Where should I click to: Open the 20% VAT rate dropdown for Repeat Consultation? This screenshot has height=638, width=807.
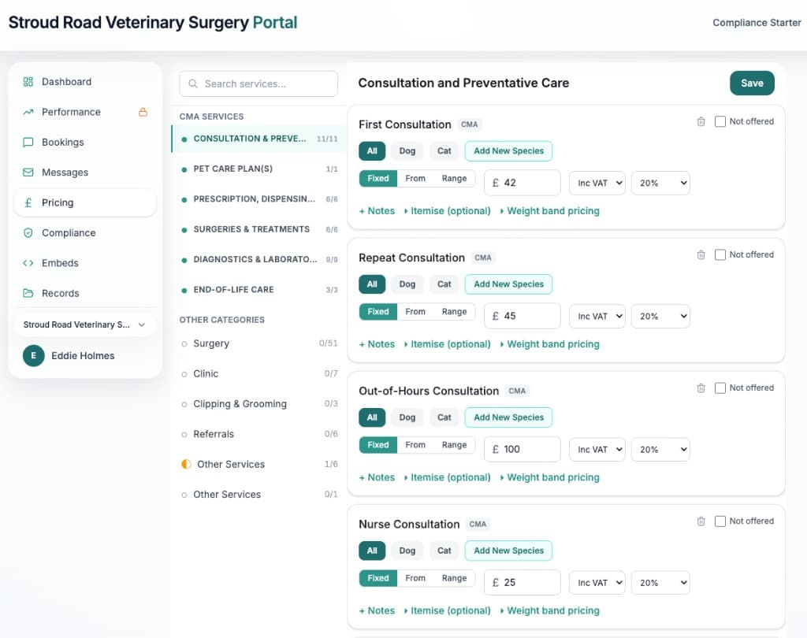pos(660,316)
